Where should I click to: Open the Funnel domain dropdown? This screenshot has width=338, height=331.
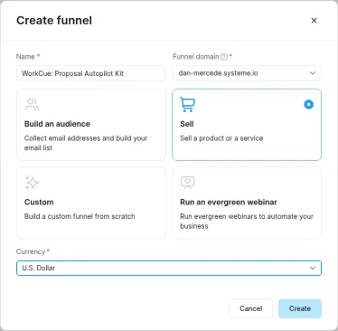[247, 73]
